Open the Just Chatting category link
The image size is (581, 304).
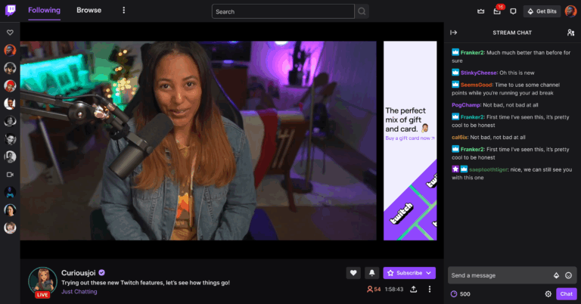[79, 292]
